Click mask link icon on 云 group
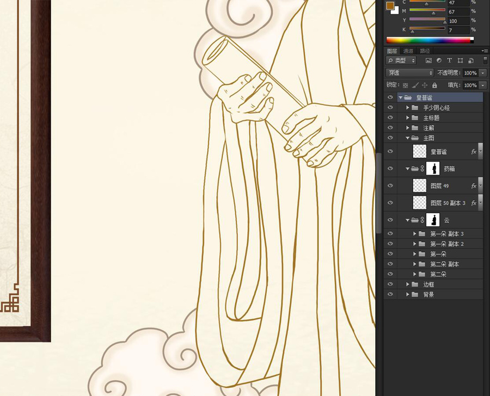490x396 pixels. point(422,220)
